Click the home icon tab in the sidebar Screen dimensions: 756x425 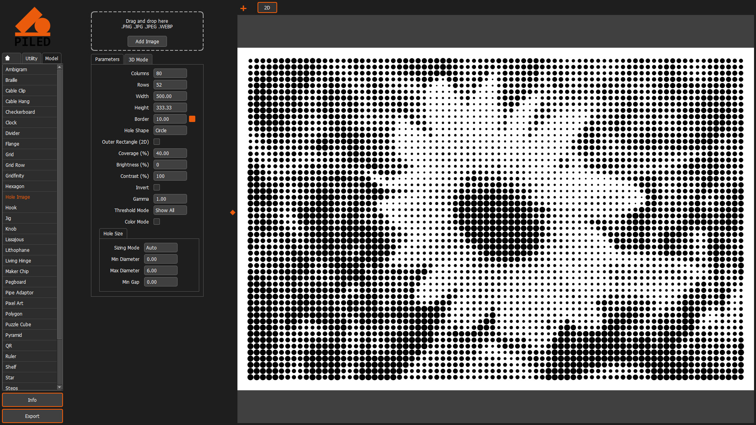(11, 58)
